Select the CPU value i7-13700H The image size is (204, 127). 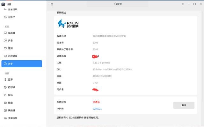click(x=127, y=69)
